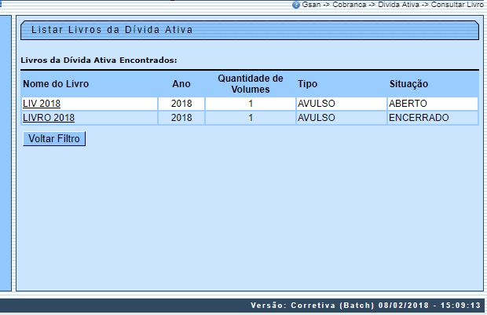Open the LIV 2018 book link
The image size is (487, 315).
click(42, 104)
